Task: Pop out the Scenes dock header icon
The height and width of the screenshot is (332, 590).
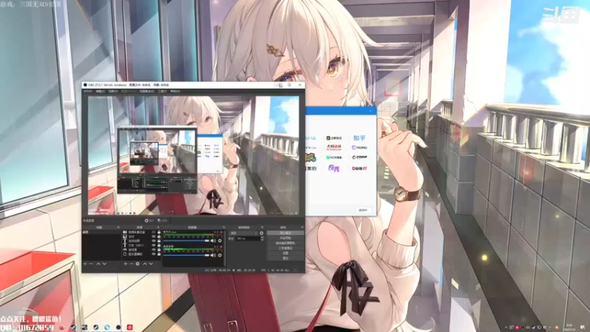Action: coord(119,227)
